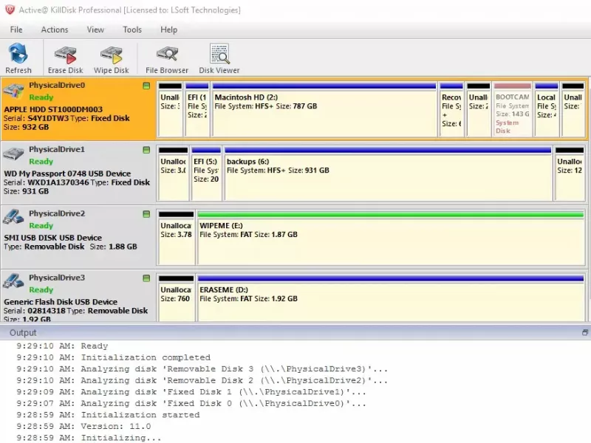Open the View menu
Screen dimensions: 591x443
(x=95, y=30)
